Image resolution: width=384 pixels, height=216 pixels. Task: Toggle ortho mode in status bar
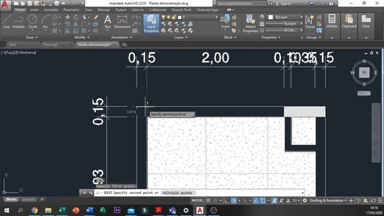click(x=227, y=200)
